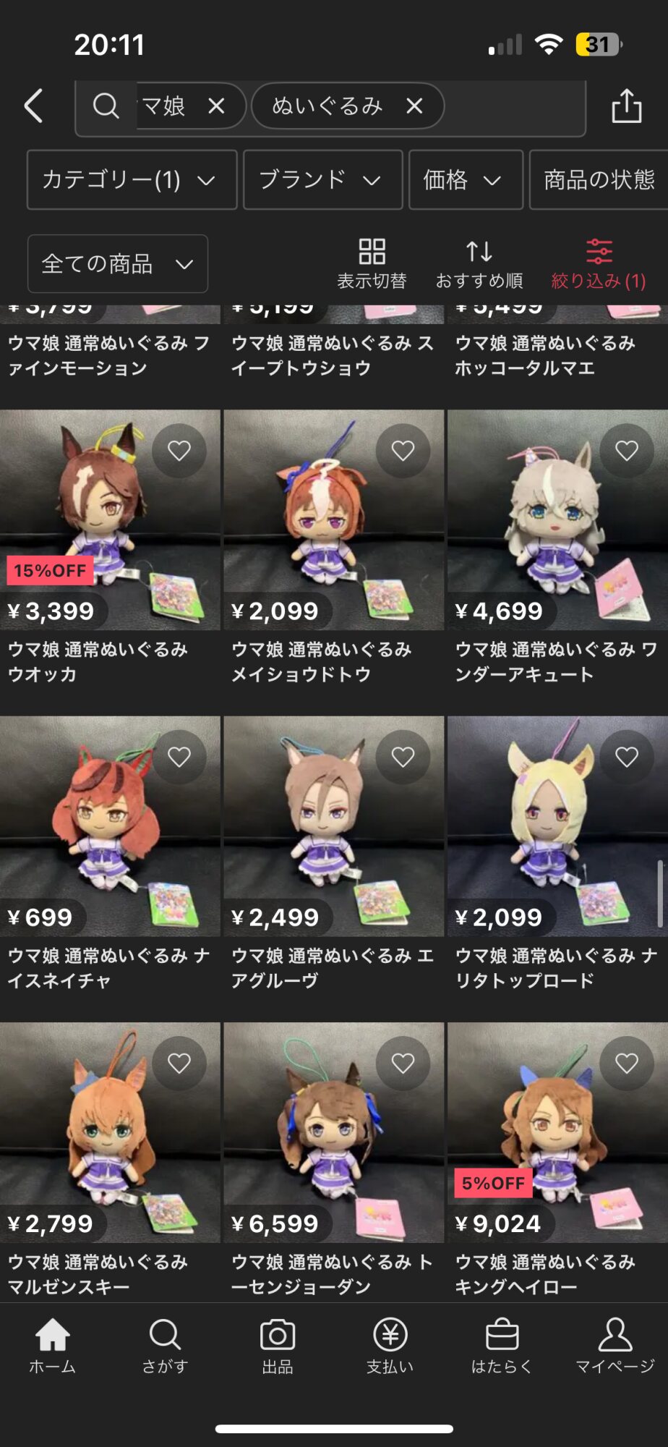Open the ナイスネイチャ listing title
This screenshot has width=668, height=1447.
point(109,968)
